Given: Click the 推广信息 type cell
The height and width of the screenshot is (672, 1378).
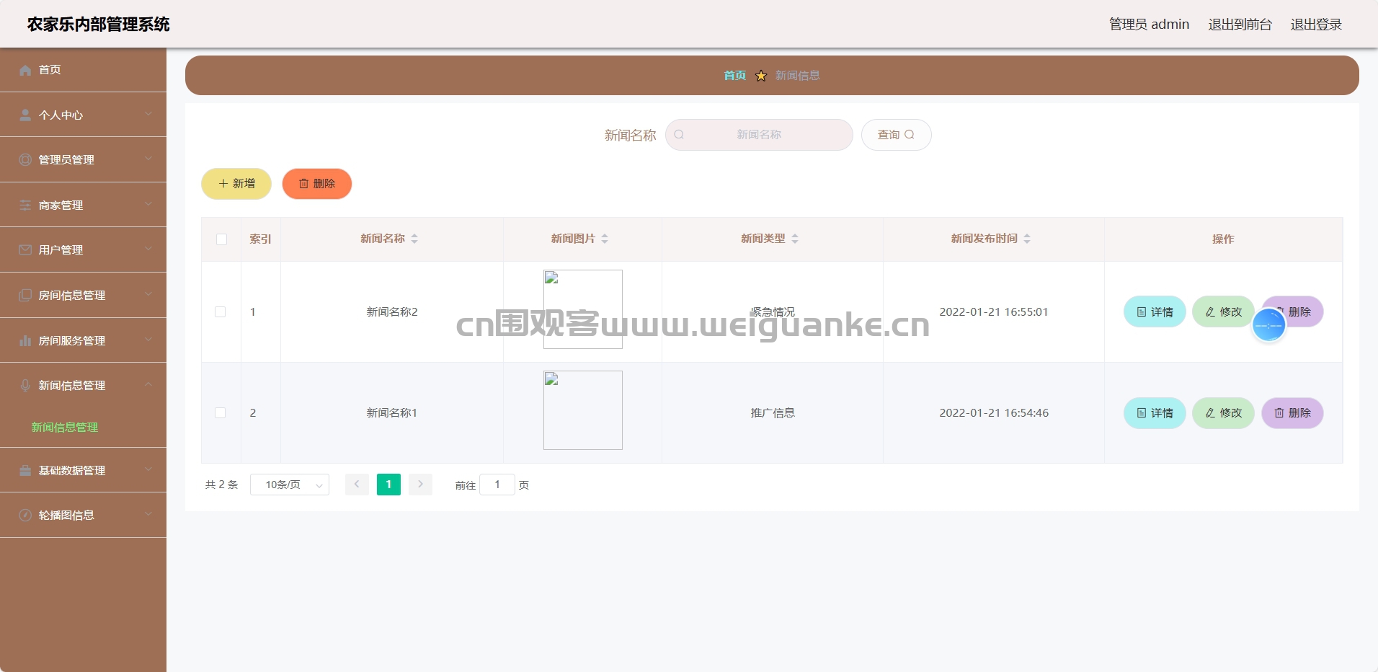Looking at the screenshot, I should (773, 413).
